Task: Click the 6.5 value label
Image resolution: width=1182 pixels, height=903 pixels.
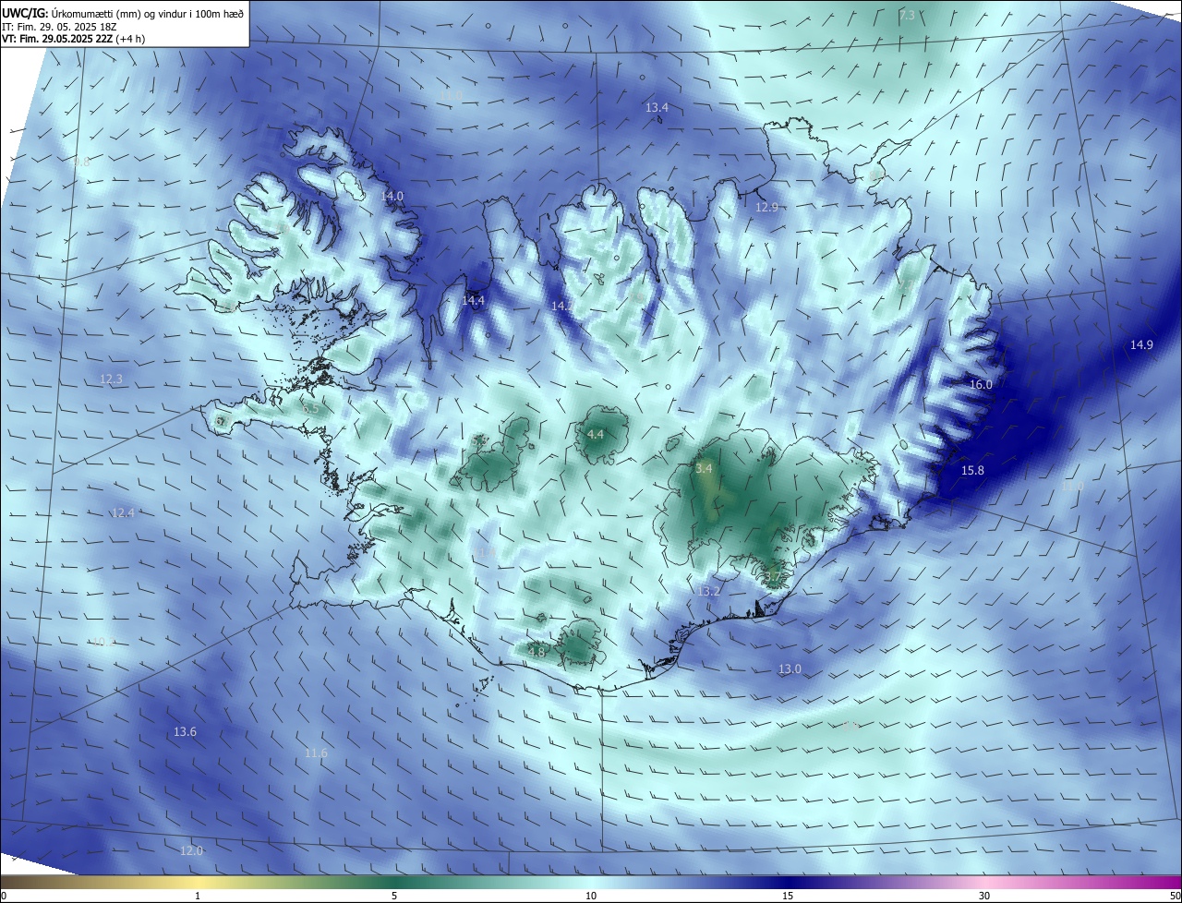Action: pyautogui.click(x=310, y=407)
